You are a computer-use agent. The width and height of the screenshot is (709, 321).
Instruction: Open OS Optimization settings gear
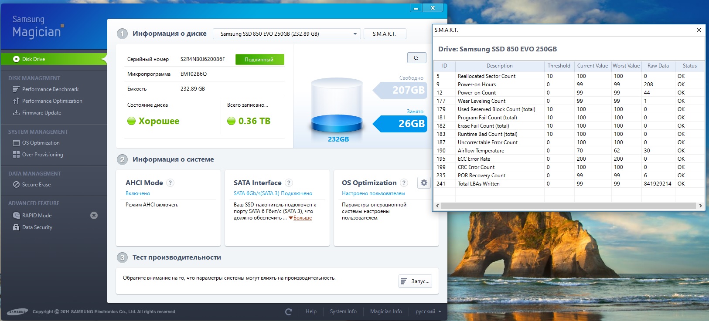[423, 183]
